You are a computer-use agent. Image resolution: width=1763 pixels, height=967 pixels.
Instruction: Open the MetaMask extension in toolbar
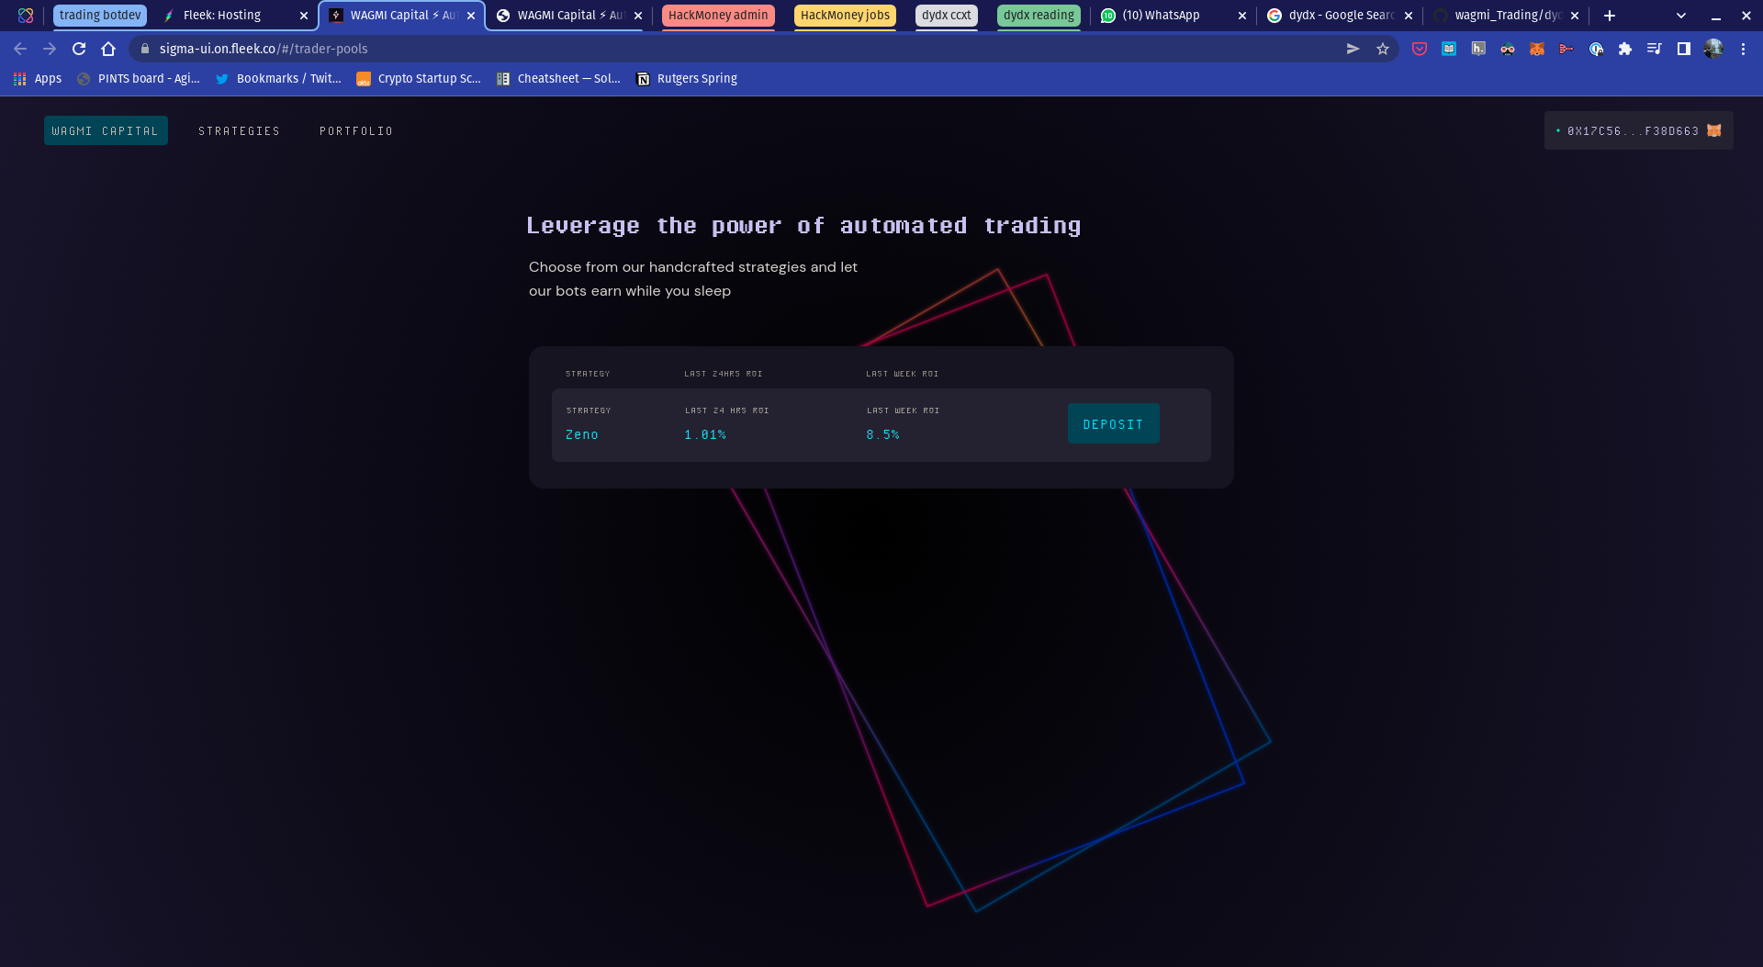[1537, 49]
